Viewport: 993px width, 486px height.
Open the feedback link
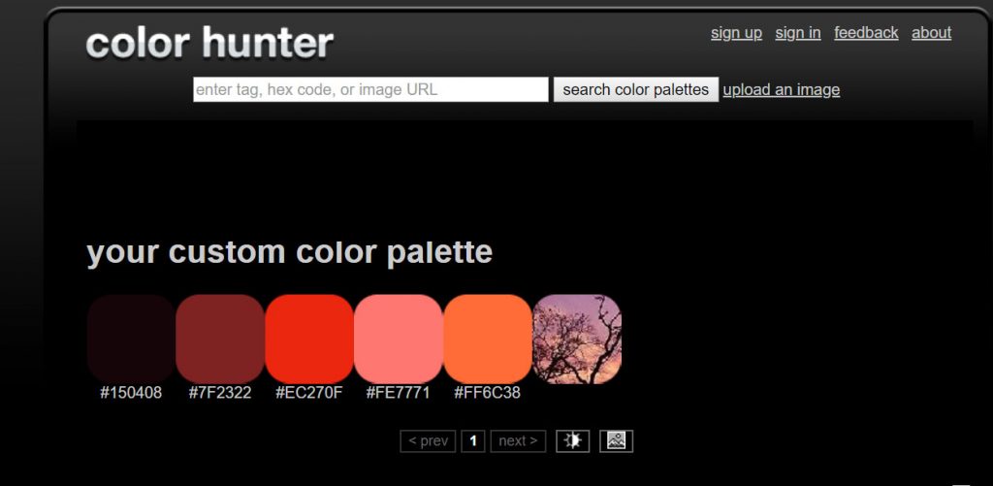tap(866, 33)
